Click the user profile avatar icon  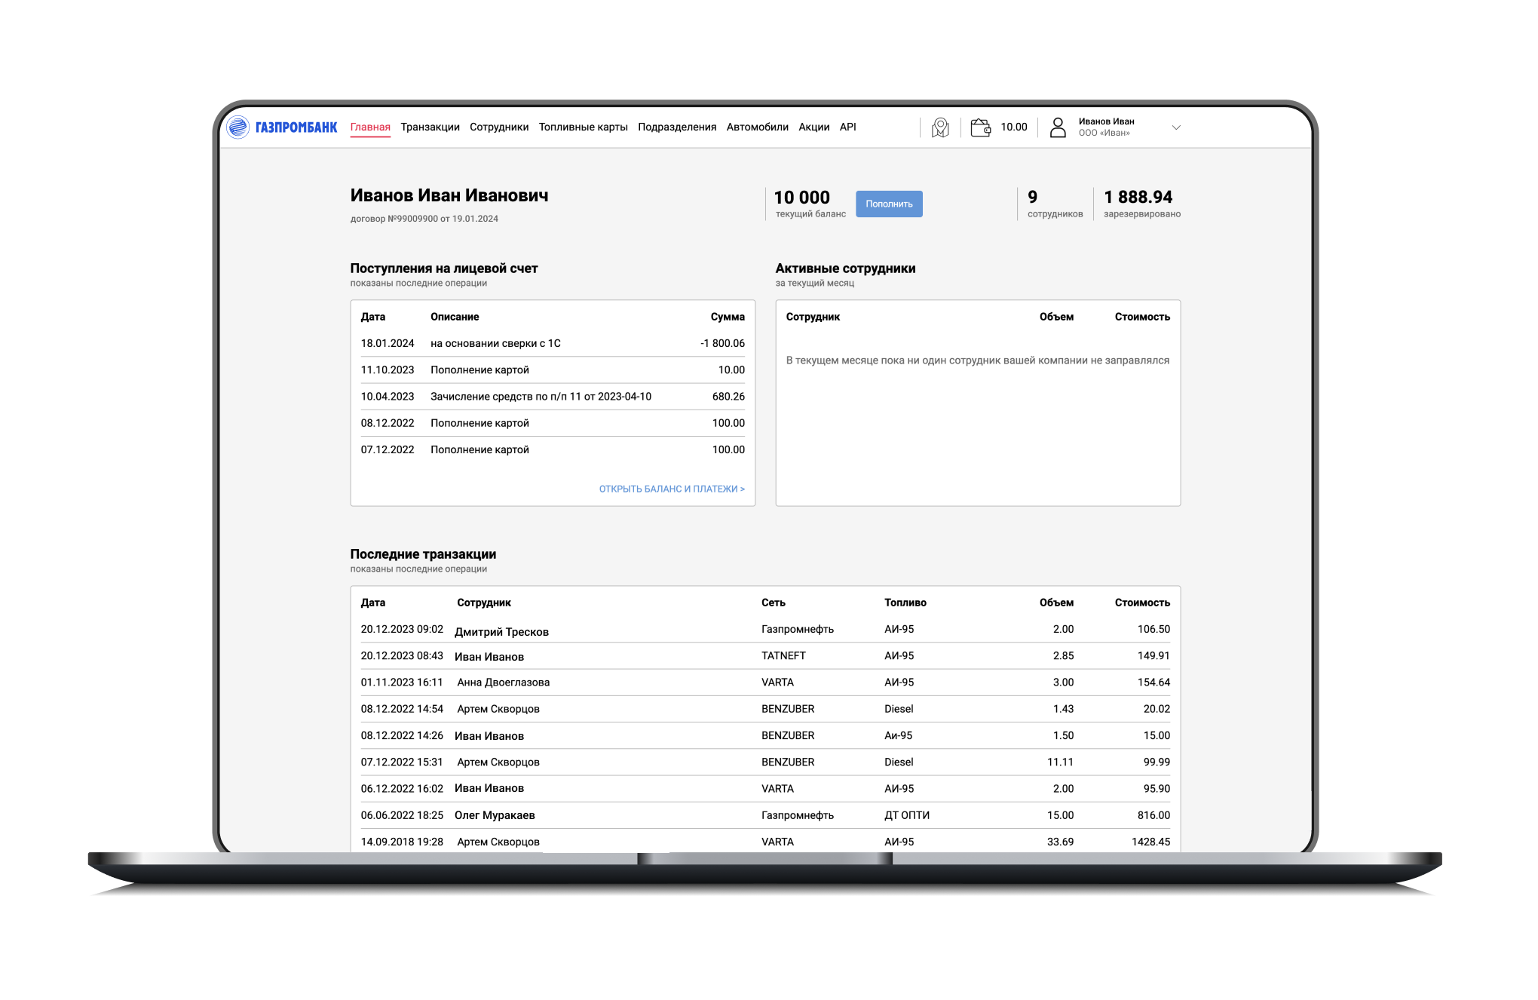1058,127
